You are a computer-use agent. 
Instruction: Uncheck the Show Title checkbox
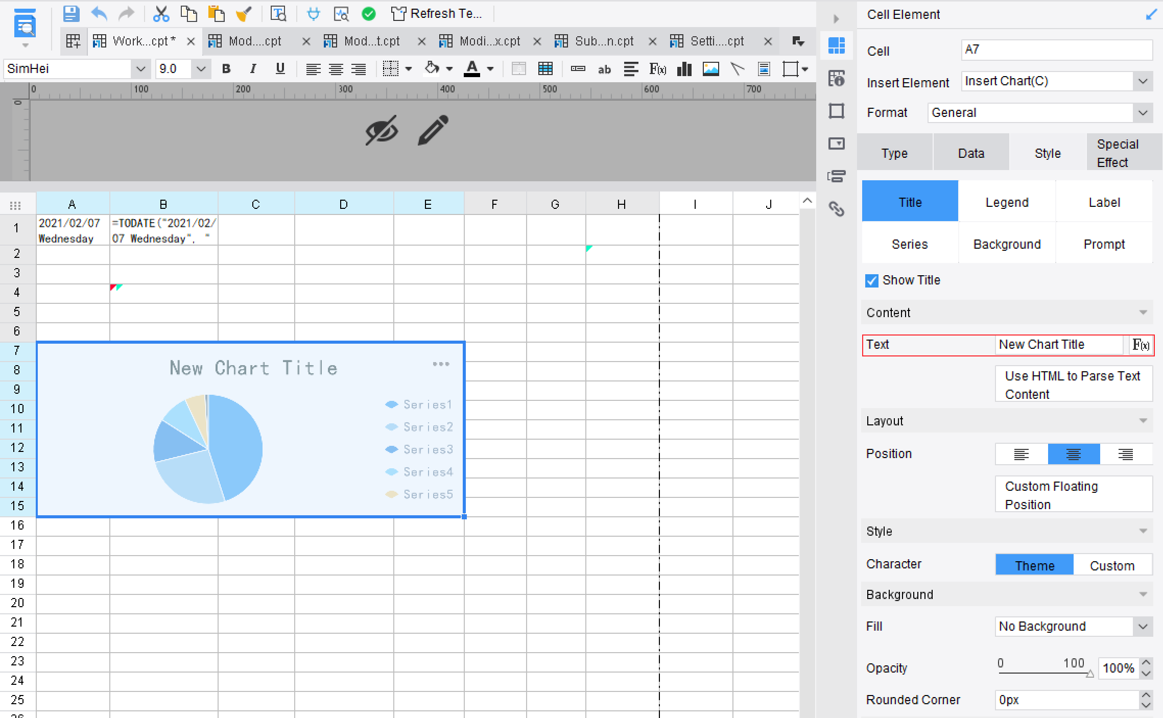pyautogui.click(x=872, y=280)
